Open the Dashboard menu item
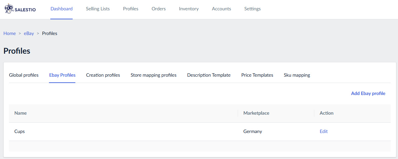This screenshot has height=159, width=398. (x=62, y=9)
